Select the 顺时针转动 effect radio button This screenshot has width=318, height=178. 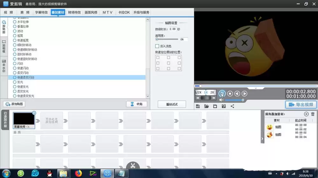coord(15,45)
